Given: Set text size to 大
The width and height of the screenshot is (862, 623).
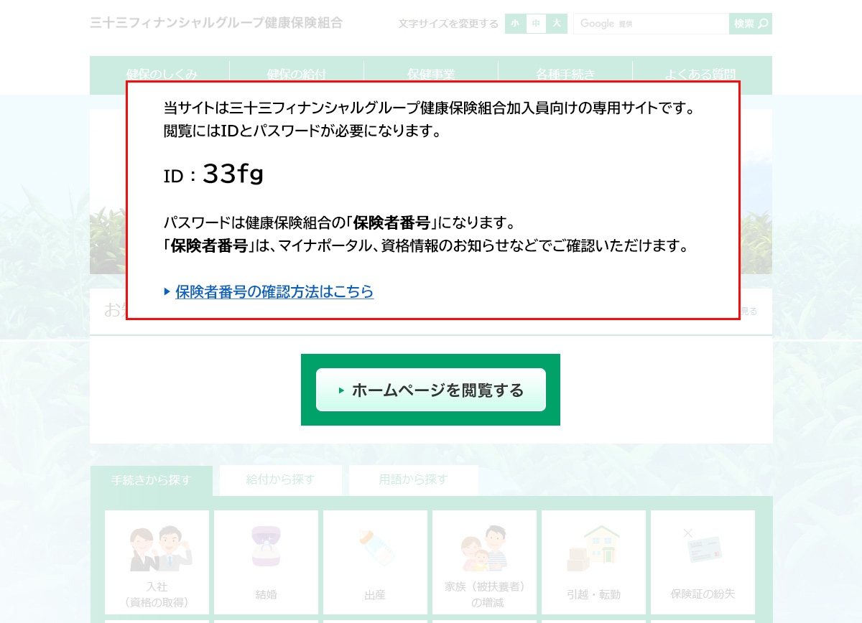Looking at the screenshot, I should tap(557, 24).
